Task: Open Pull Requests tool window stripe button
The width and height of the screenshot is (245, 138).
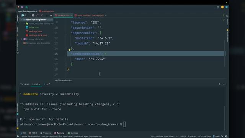Action: [18, 46]
